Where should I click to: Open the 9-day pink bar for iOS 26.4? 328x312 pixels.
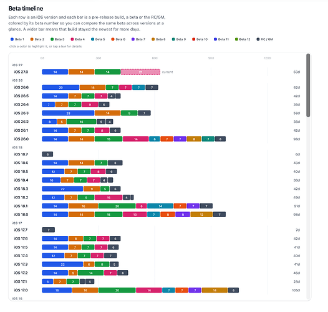90,104
